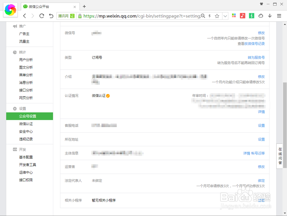Open the address bar dropdown arrow
The width and height of the screenshot is (287, 216).
(x=225, y=16)
